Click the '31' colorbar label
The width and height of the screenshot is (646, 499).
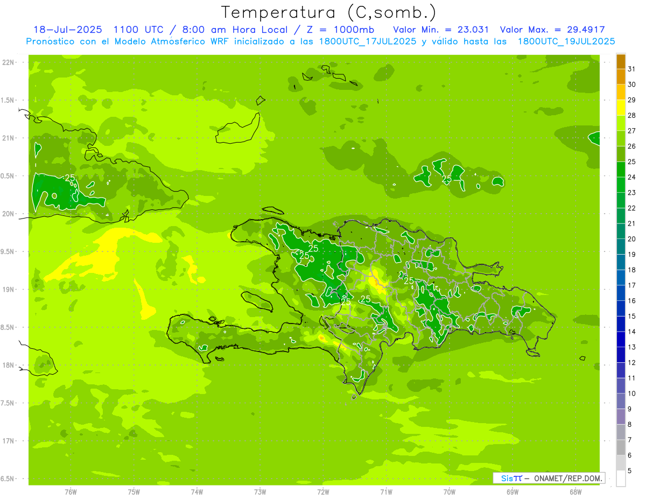[631, 69]
